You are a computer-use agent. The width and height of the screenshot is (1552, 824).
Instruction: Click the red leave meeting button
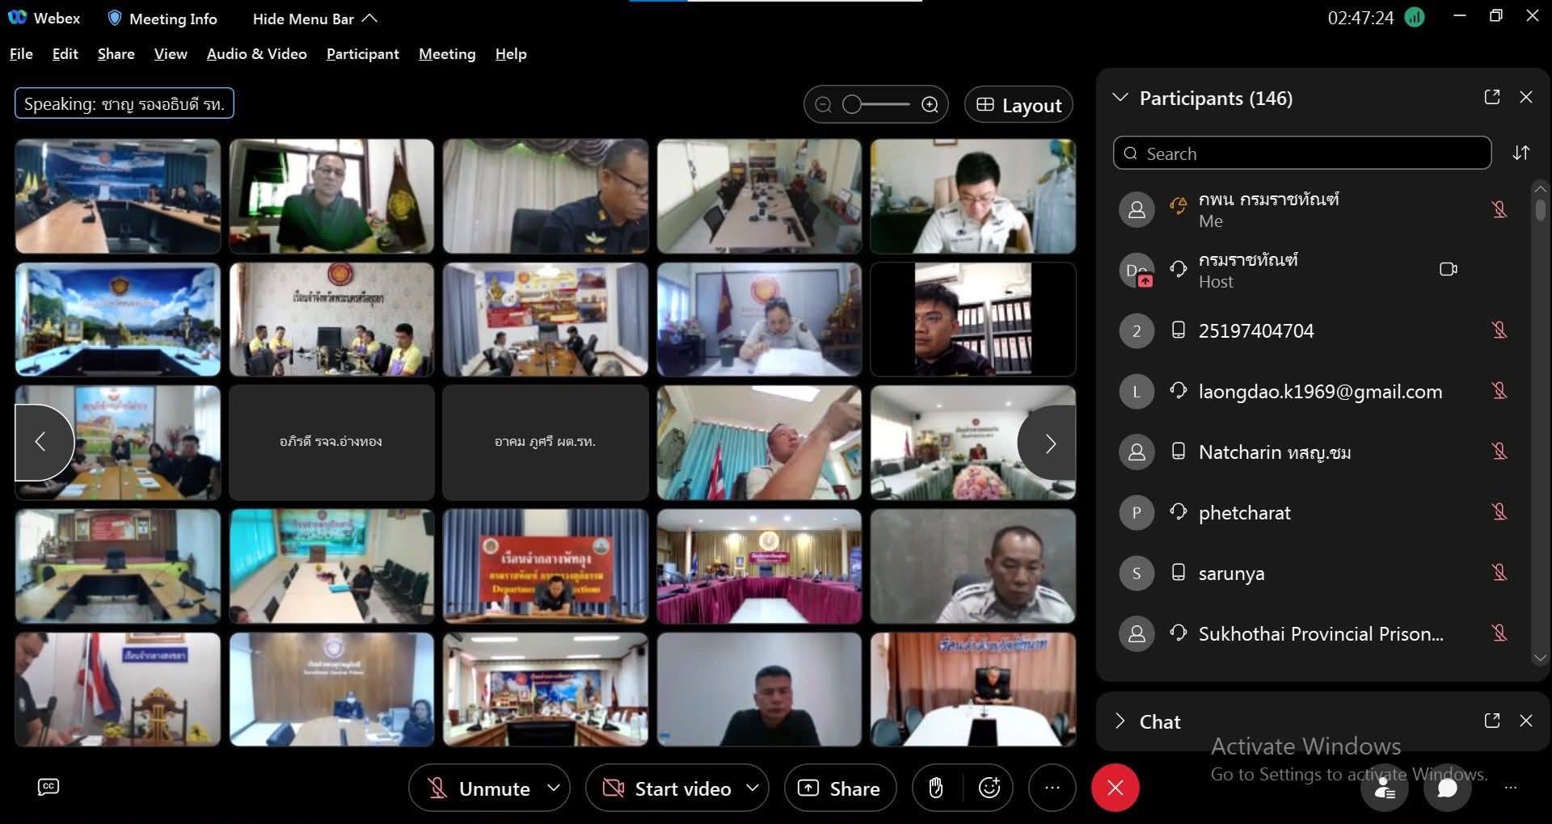click(1115, 788)
